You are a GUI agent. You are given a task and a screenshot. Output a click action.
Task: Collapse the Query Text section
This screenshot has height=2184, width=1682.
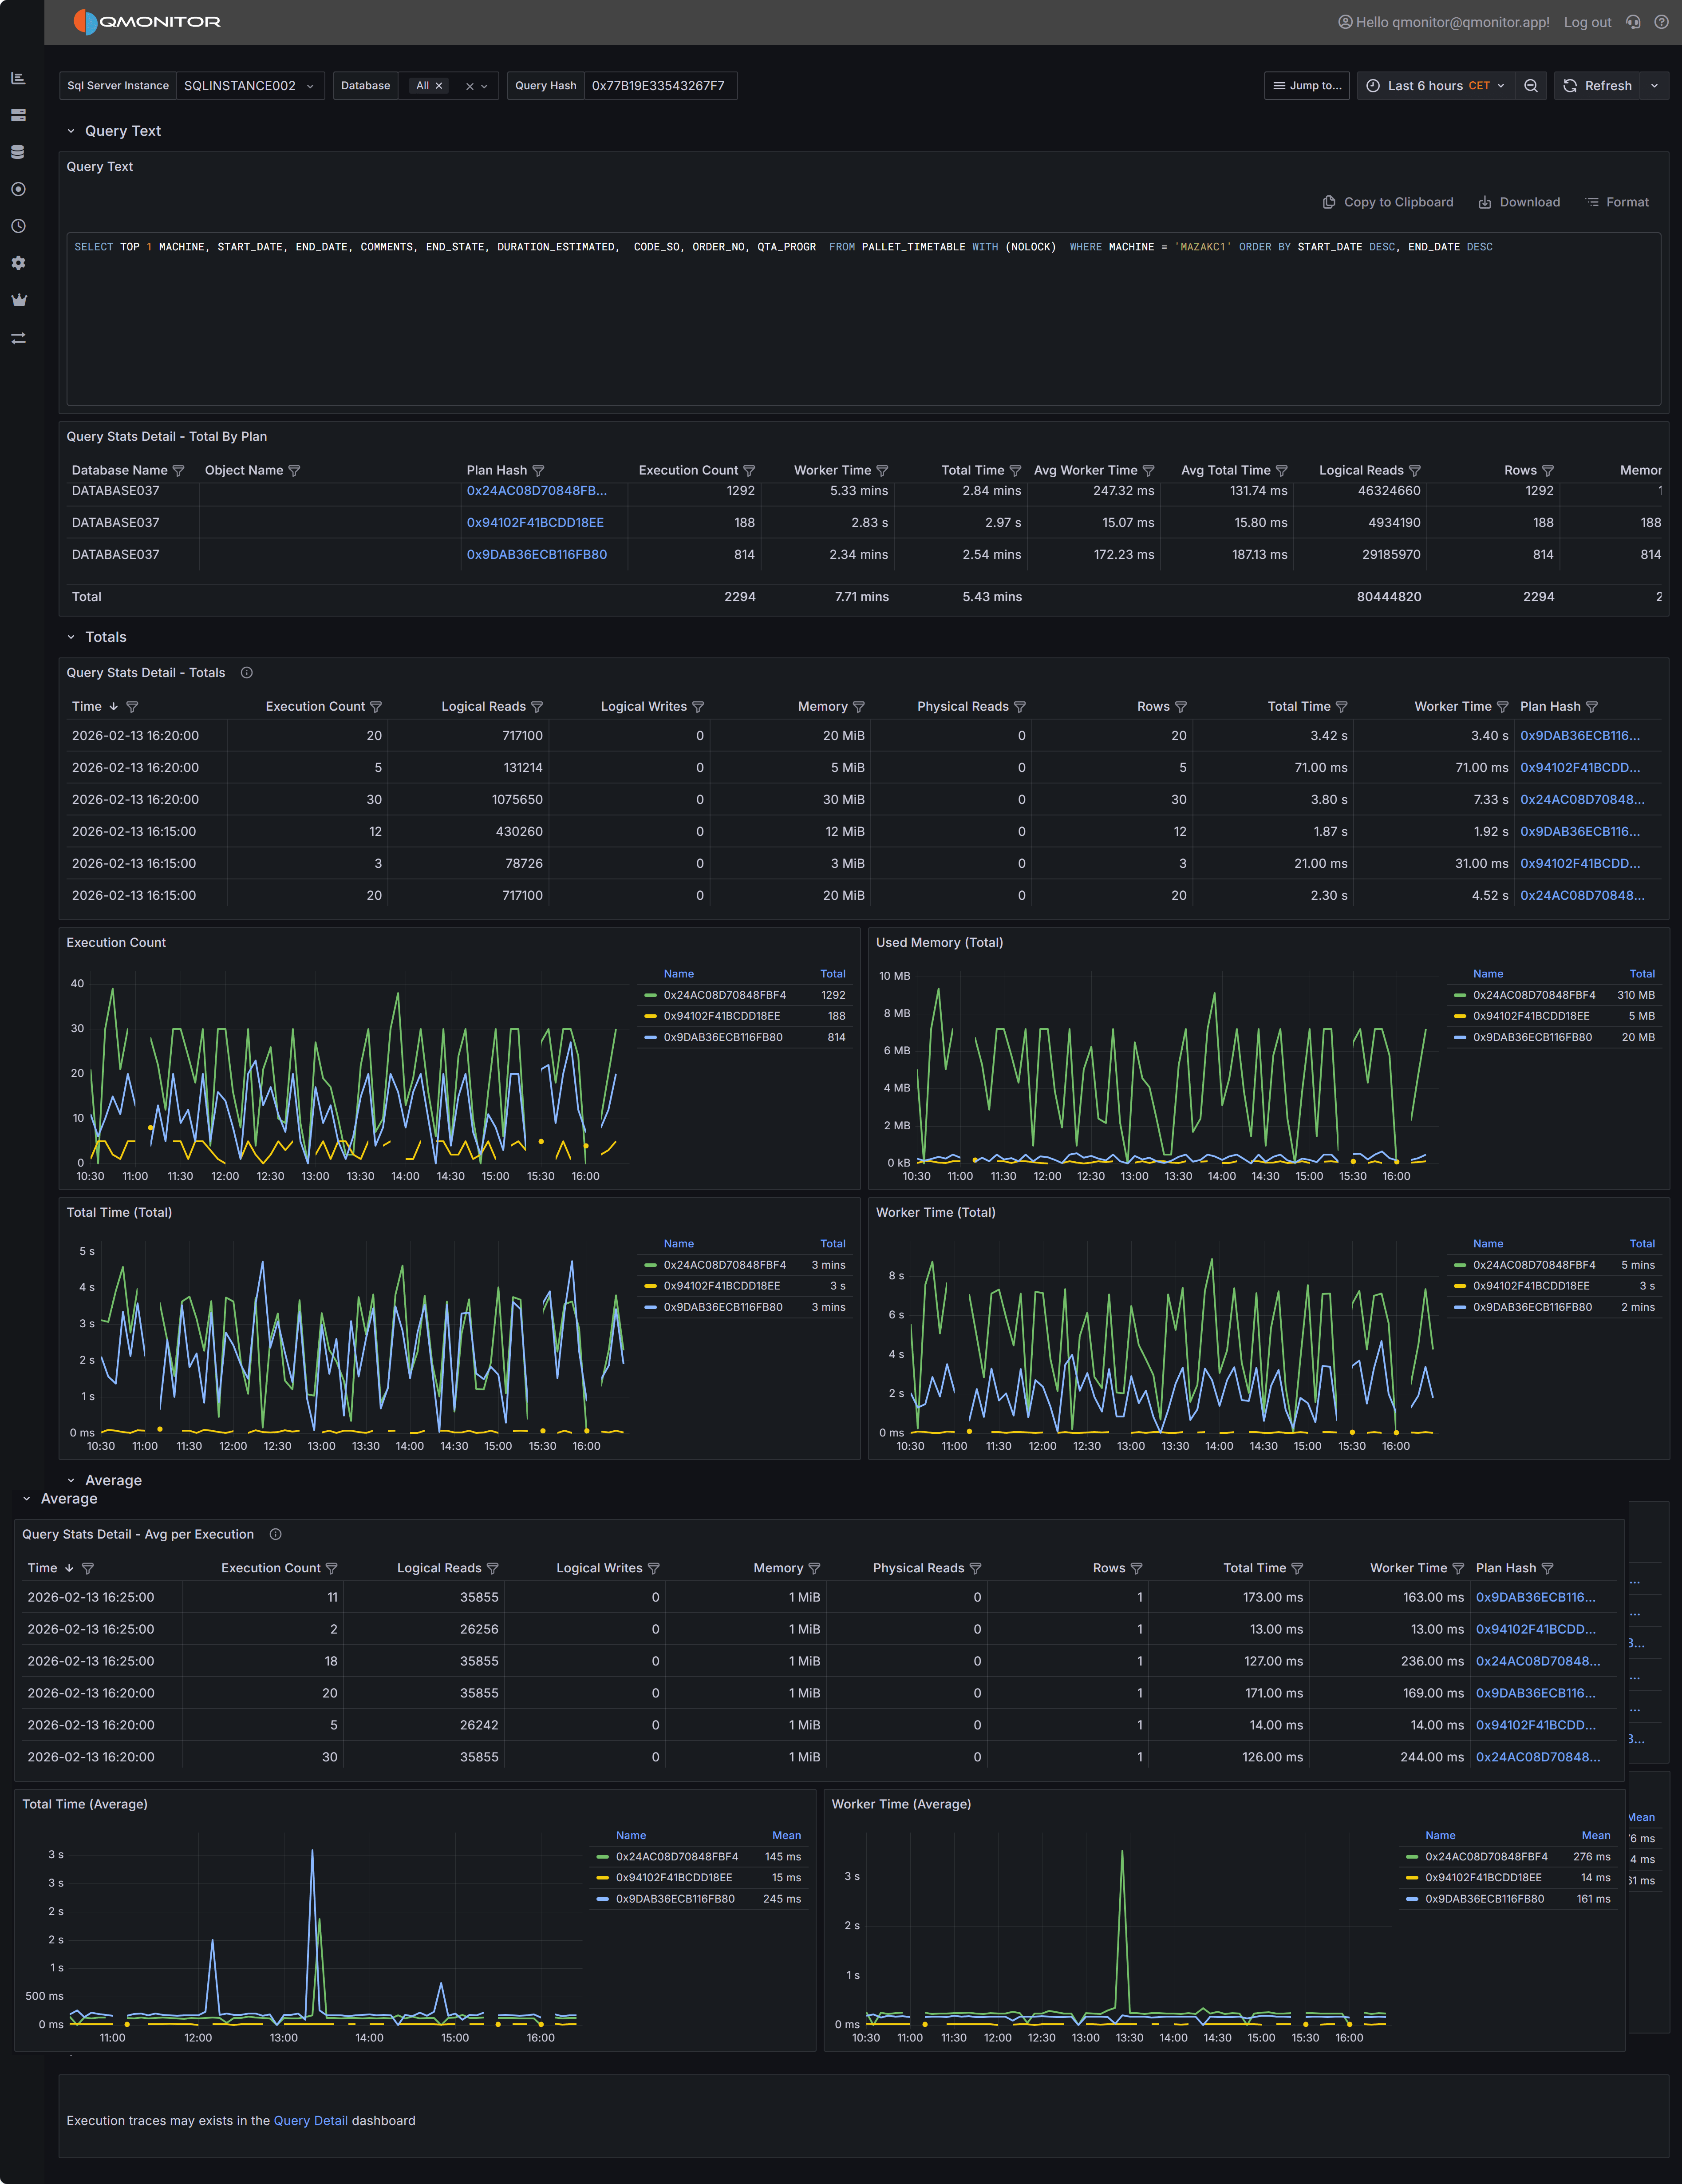pos(71,130)
